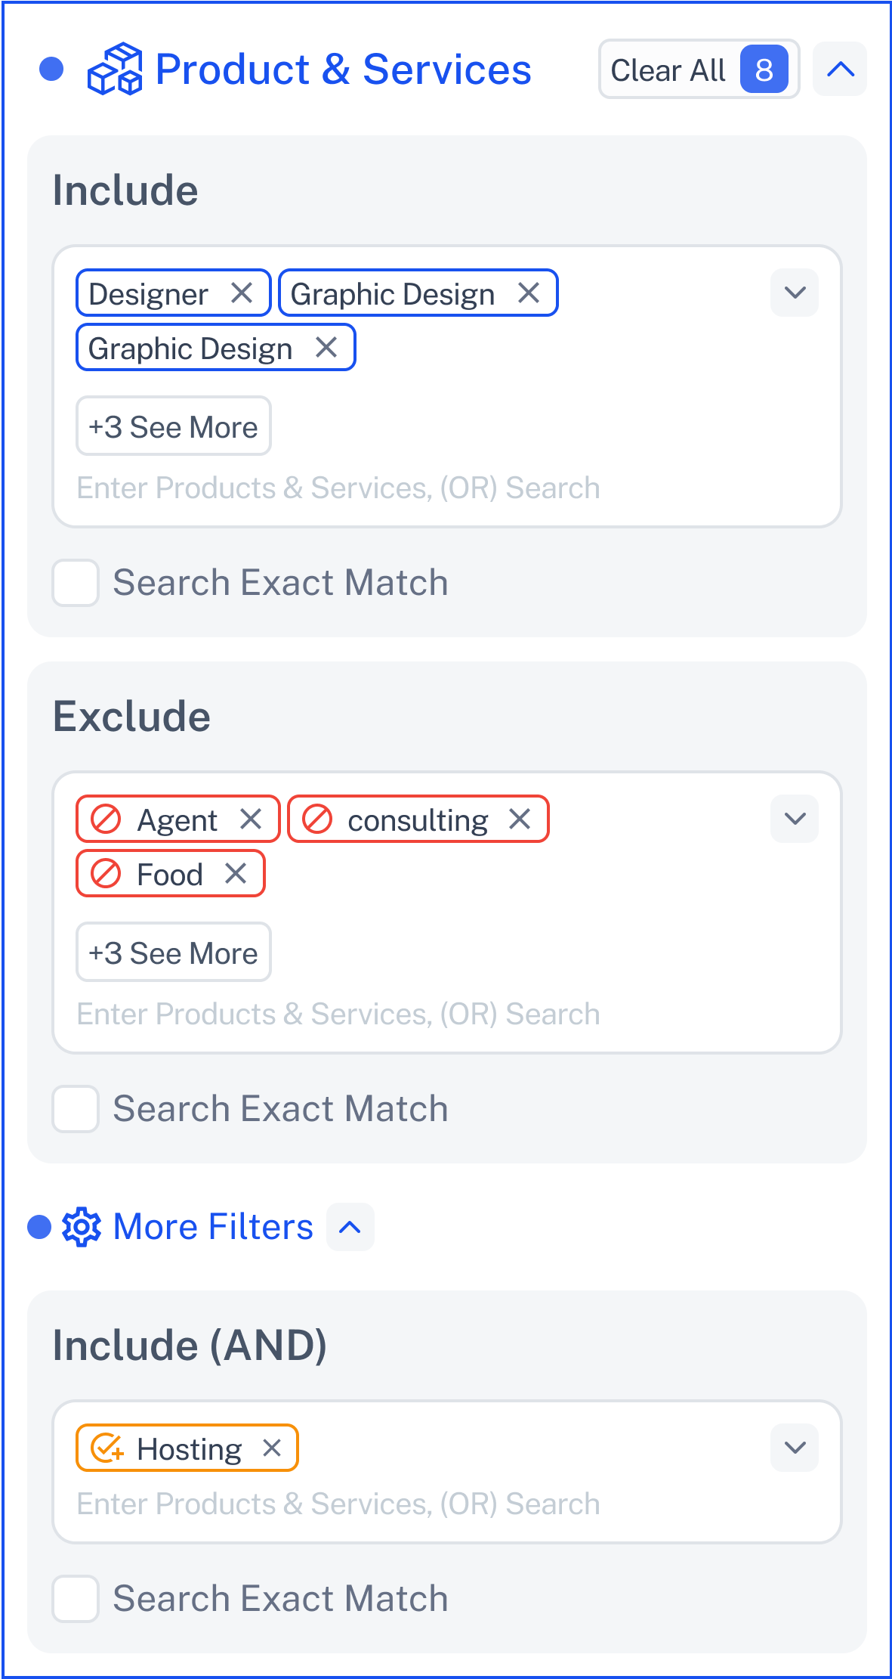
Task: Open the Include (AND) dropdown chevron
Action: [x=795, y=1448]
